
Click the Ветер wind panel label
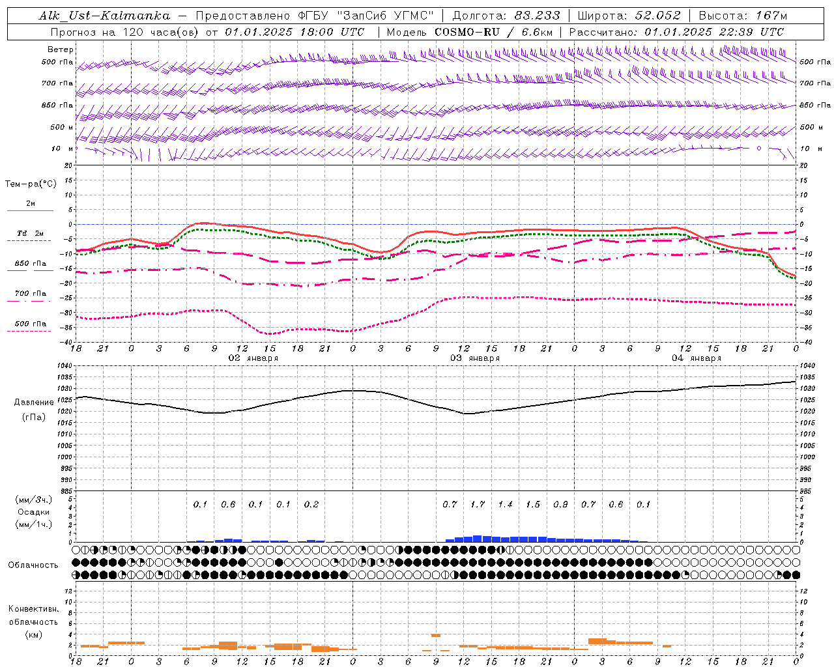(61, 50)
